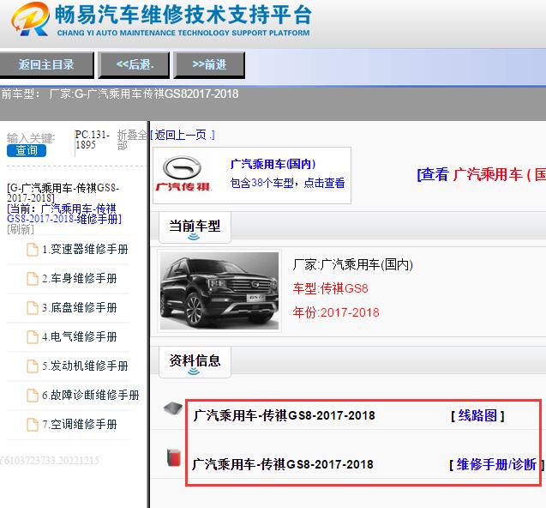Click the gray chip icon beside 线路图 row
This screenshot has height=508, width=546.
pyautogui.click(x=173, y=408)
